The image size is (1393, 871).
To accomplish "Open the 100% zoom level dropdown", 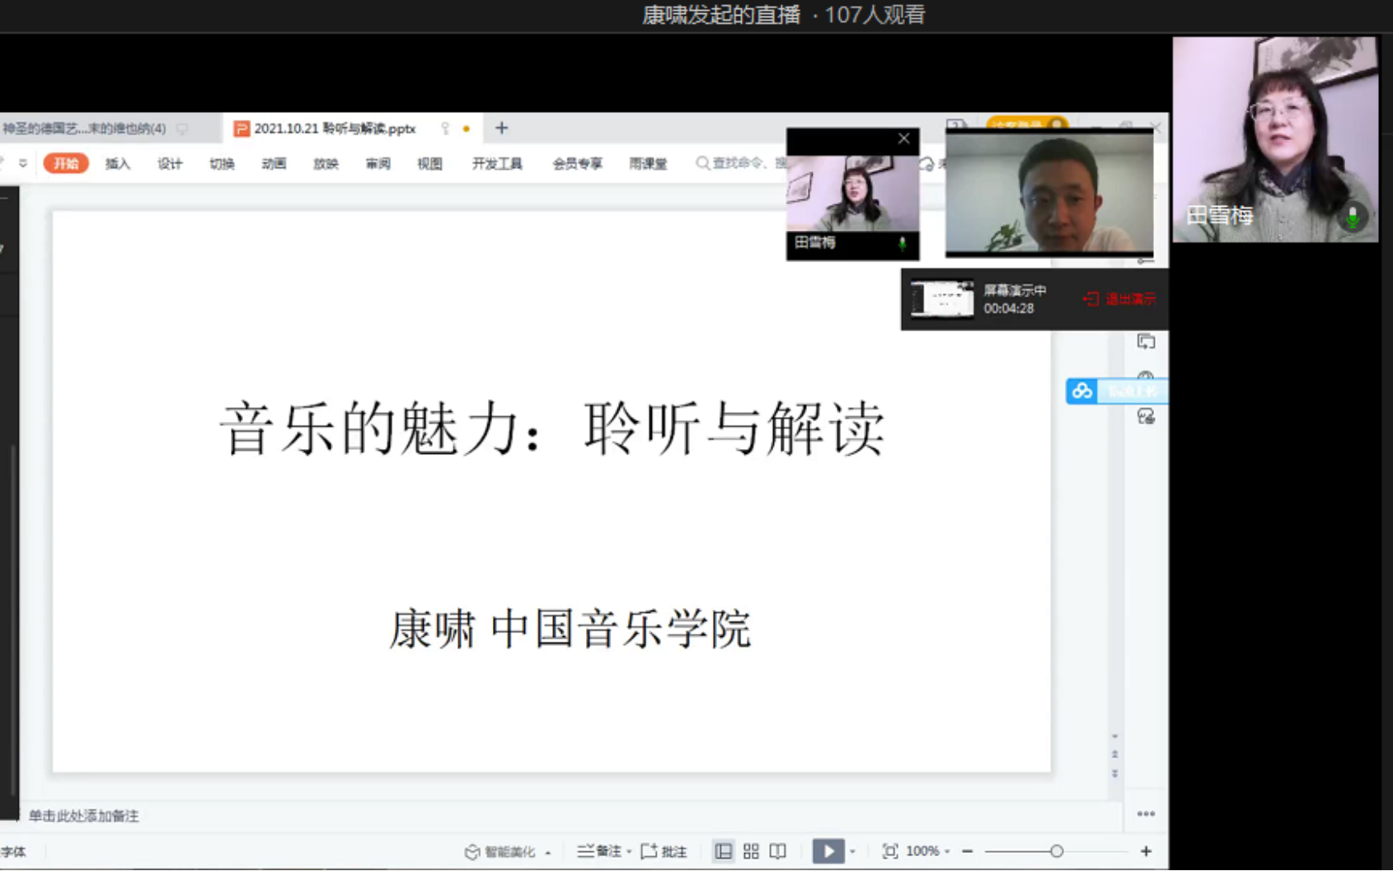I will click(x=928, y=851).
